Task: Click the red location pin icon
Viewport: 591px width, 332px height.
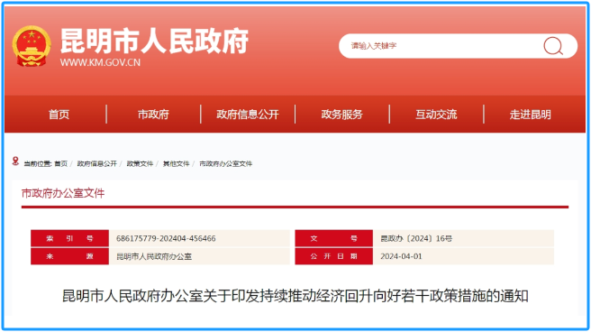Action: click(15, 161)
